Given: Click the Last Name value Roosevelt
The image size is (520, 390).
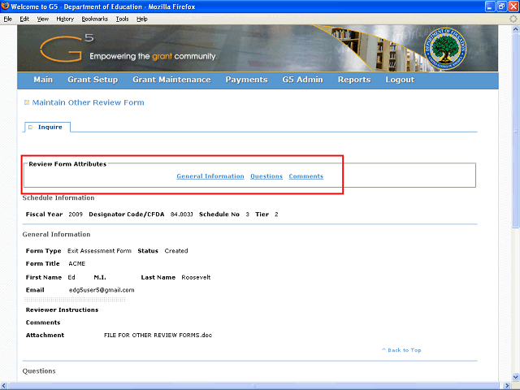Looking at the screenshot, I should point(196,277).
